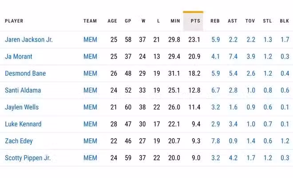Select the Scotty Pippen Jr. link
Image resolution: width=293 pixels, height=178 pixels.
click(28, 158)
